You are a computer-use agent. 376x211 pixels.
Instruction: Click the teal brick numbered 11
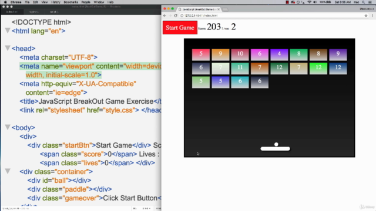click(x=240, y=69)
